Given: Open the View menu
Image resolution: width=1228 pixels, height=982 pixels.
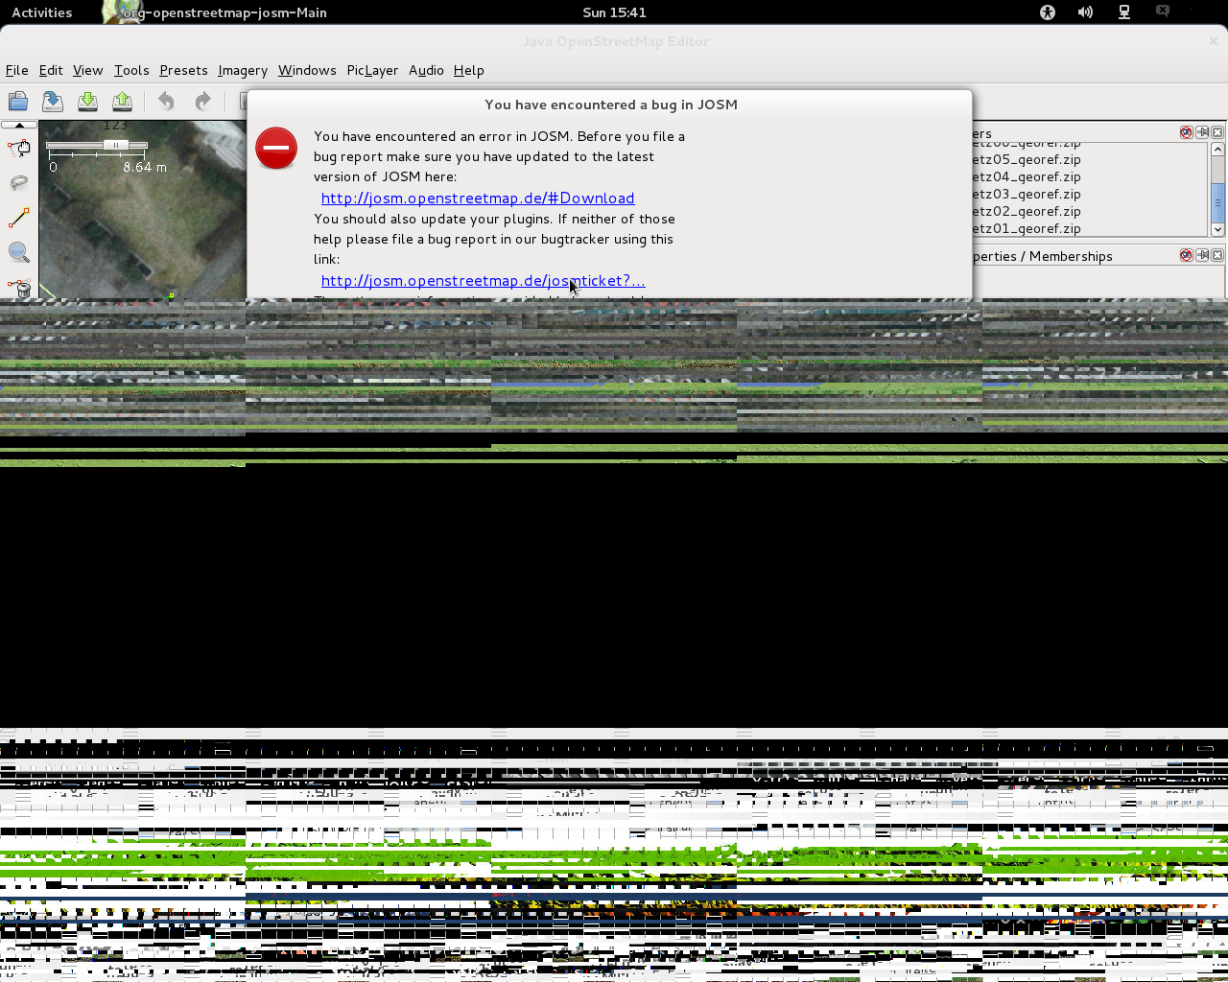Looking at the screenshot, I should tap(87, 70).
